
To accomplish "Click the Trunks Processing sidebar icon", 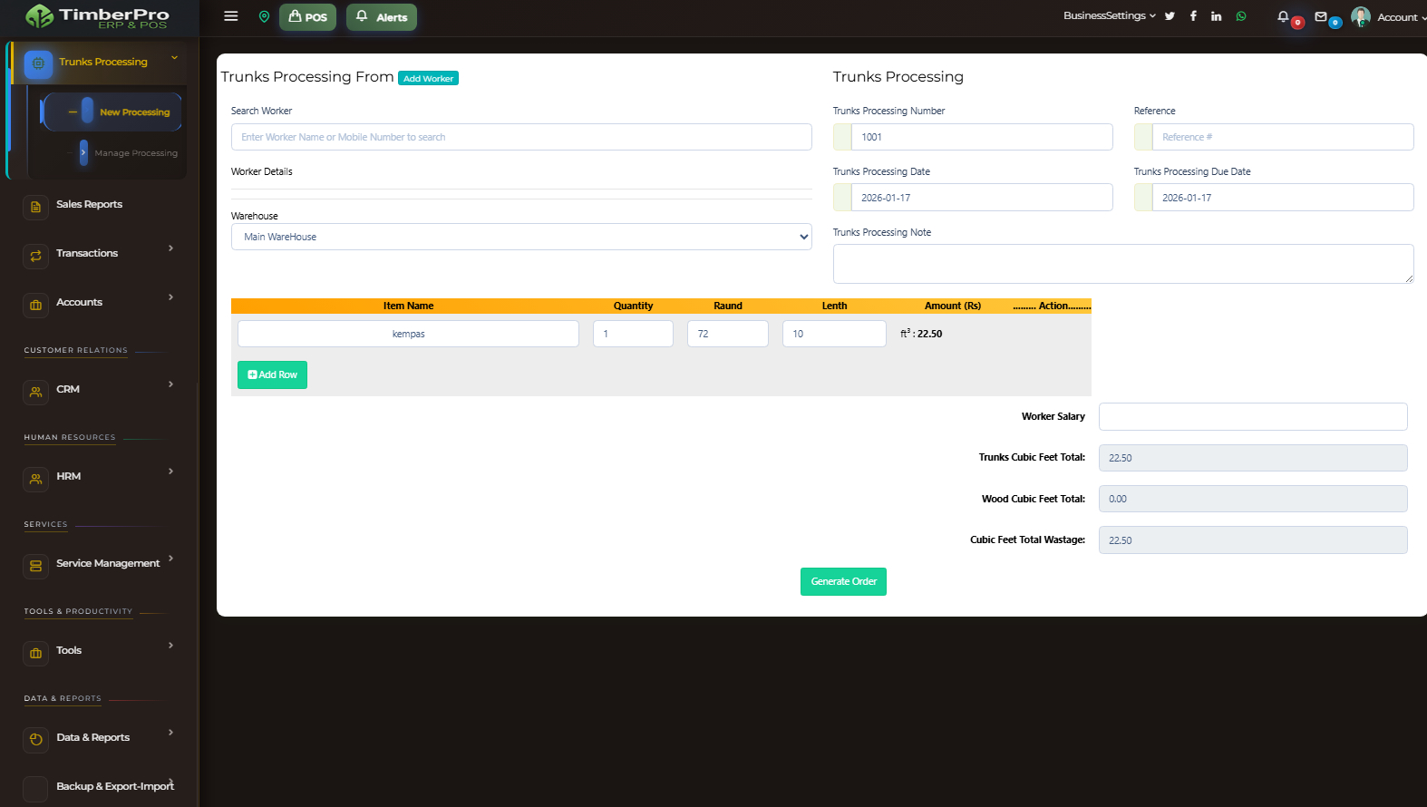I will [38, 63].
